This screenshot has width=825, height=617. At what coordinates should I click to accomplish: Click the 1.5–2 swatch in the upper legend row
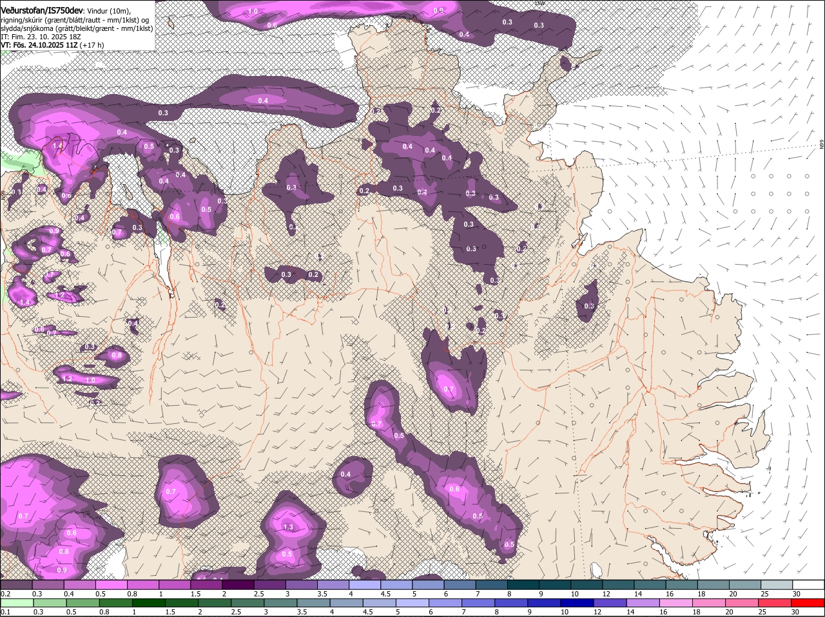(x=206, y=585)
